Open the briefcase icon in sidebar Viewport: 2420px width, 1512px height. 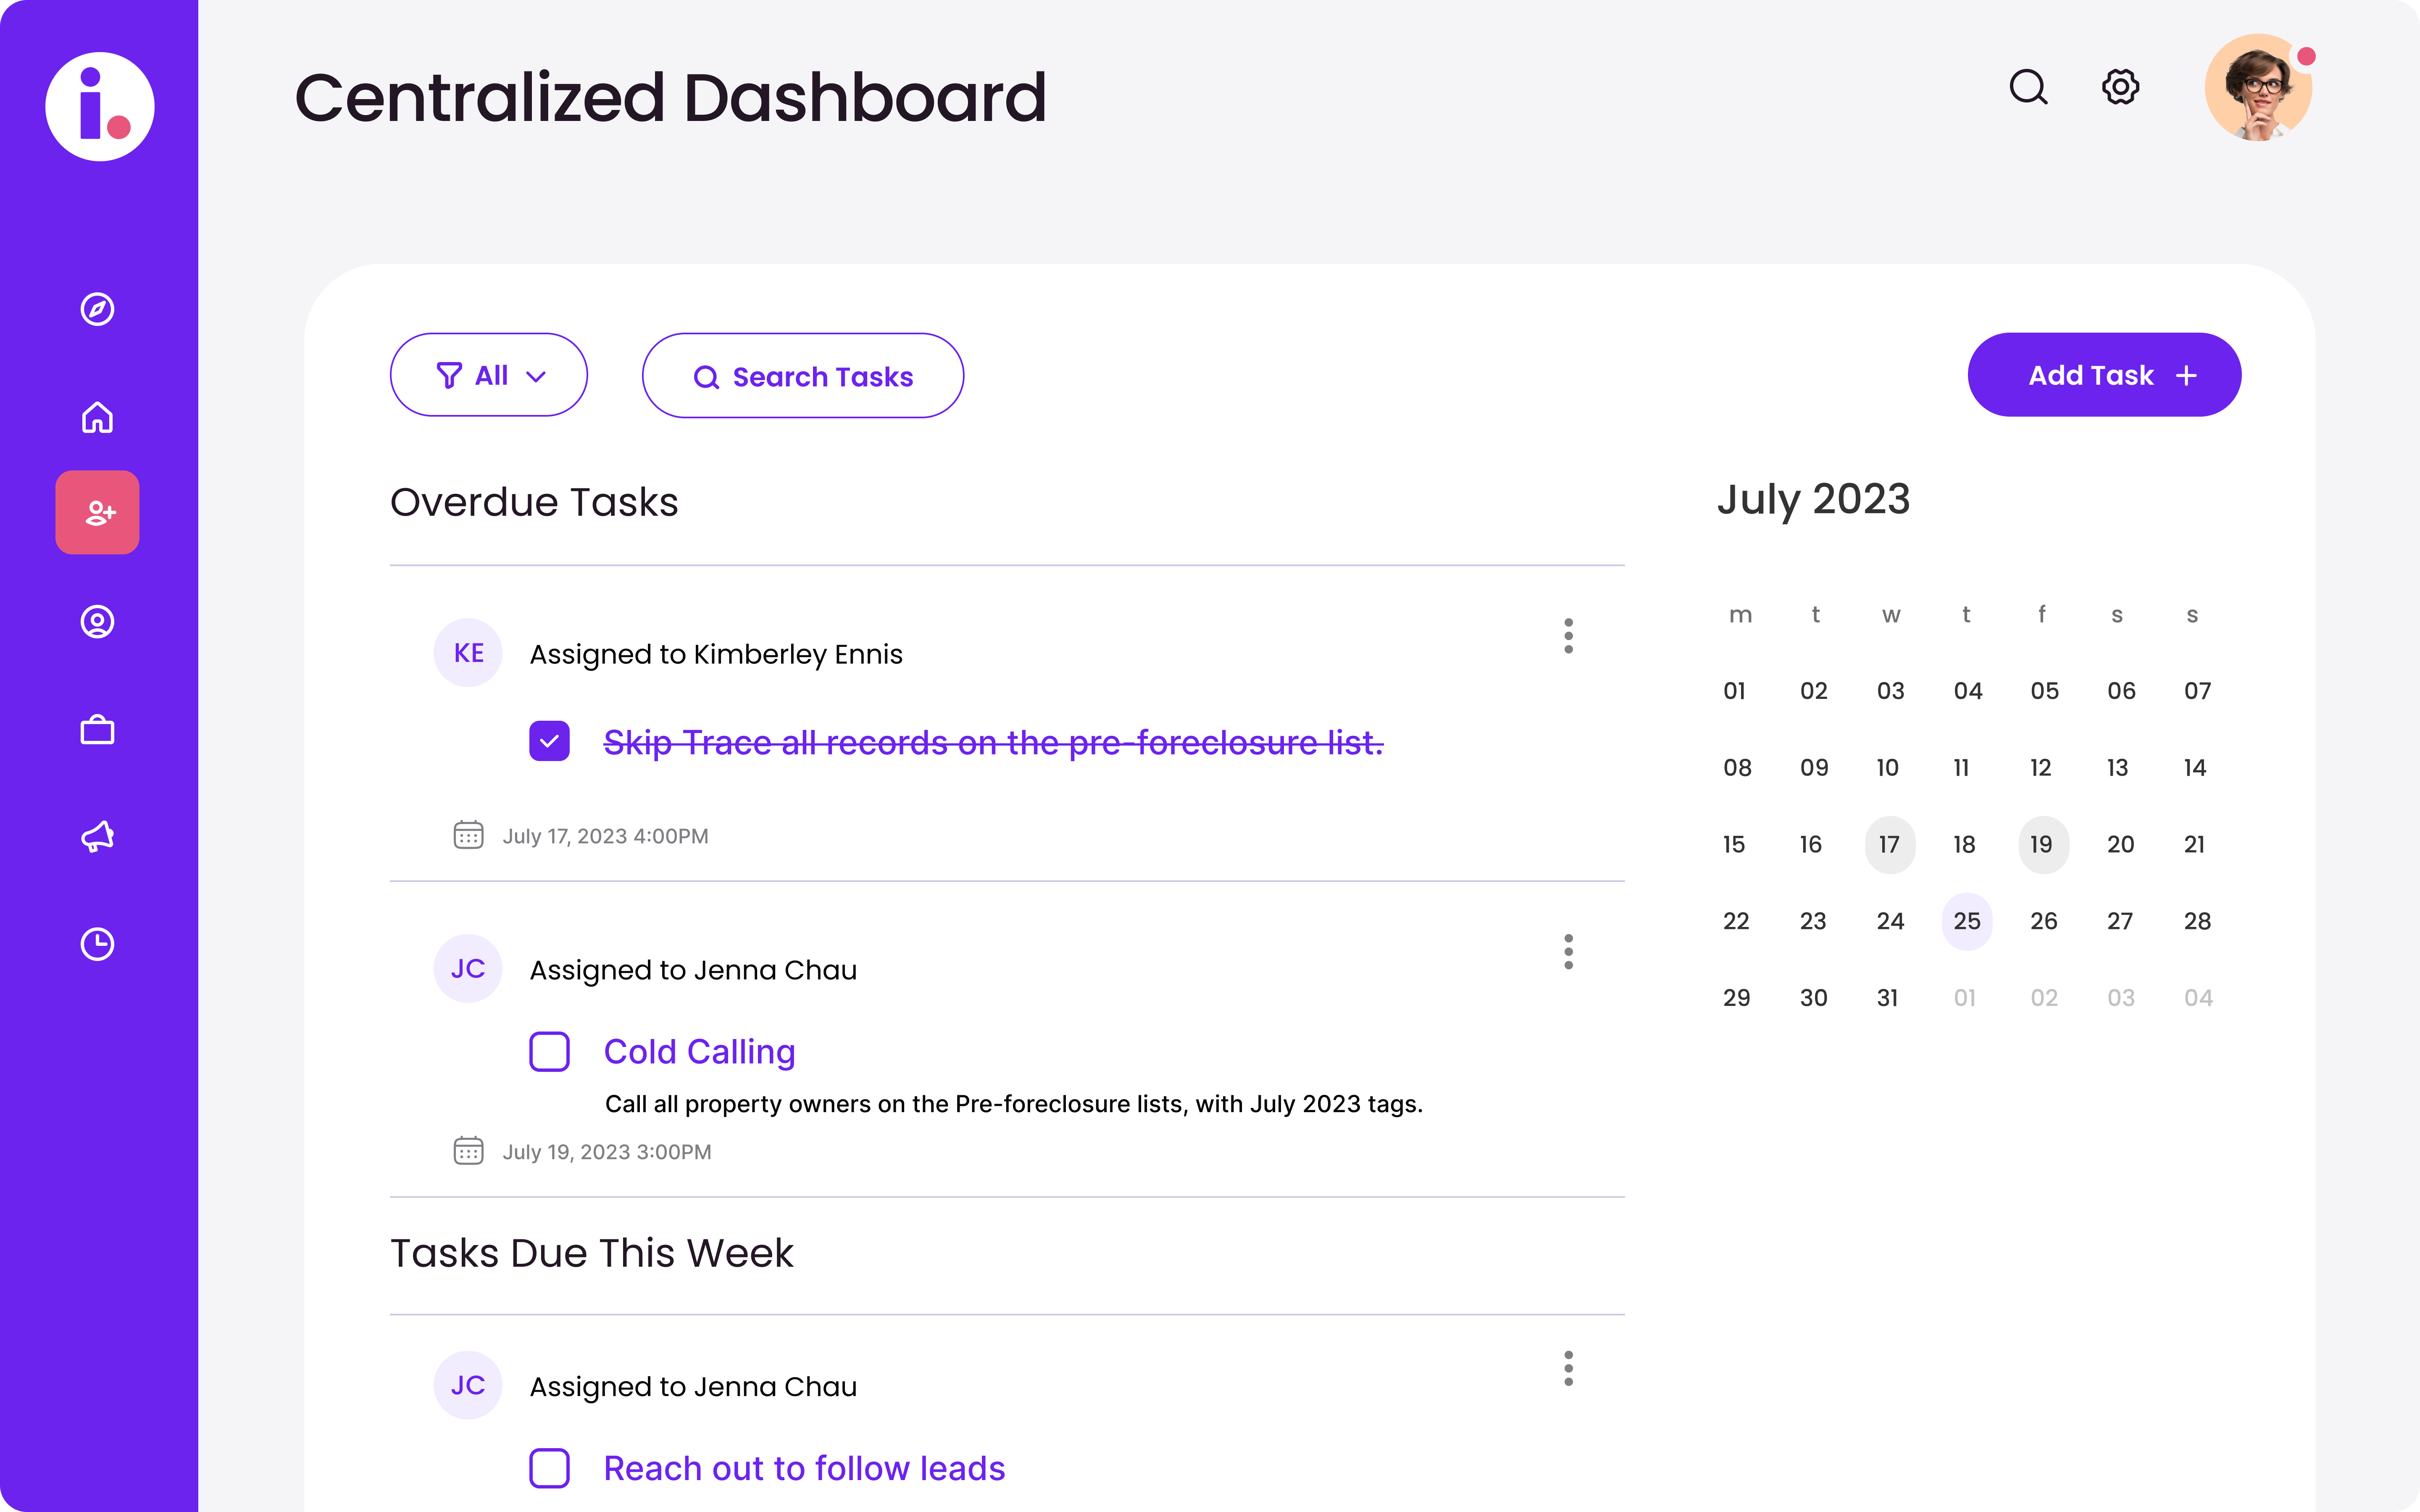pos(97,730)
